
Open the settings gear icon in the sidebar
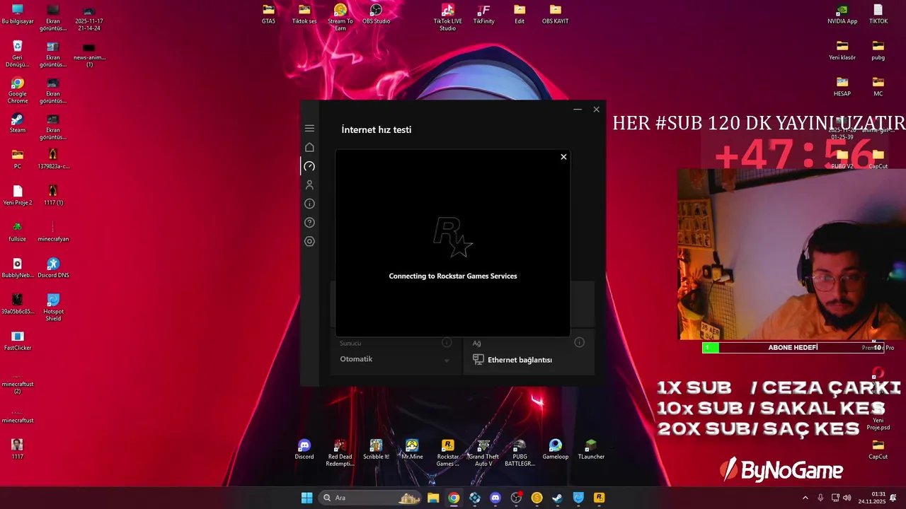point(309,241)
